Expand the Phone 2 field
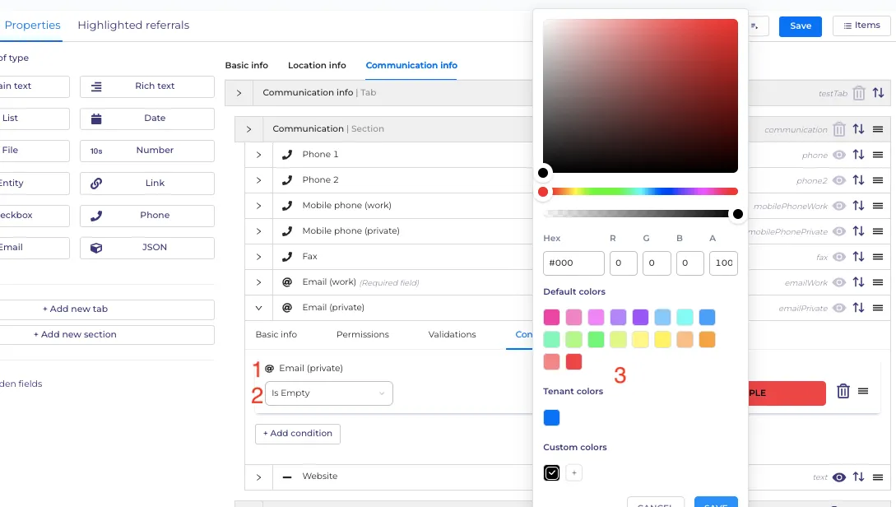This screenshot has height=507, width=896. [x=258, y=180]
